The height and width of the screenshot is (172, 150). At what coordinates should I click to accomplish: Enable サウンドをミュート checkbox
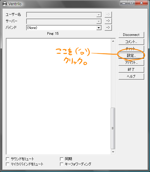(x=8, y=159)
